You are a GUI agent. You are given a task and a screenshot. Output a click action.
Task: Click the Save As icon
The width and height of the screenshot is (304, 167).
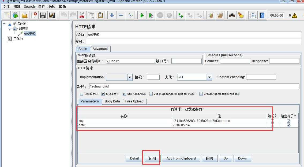click(x=52, y=15)
